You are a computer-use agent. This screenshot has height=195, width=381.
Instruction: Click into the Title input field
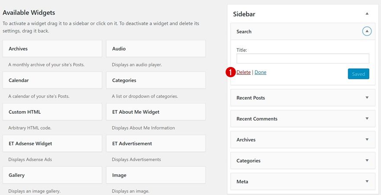click(x=302, y=59)
